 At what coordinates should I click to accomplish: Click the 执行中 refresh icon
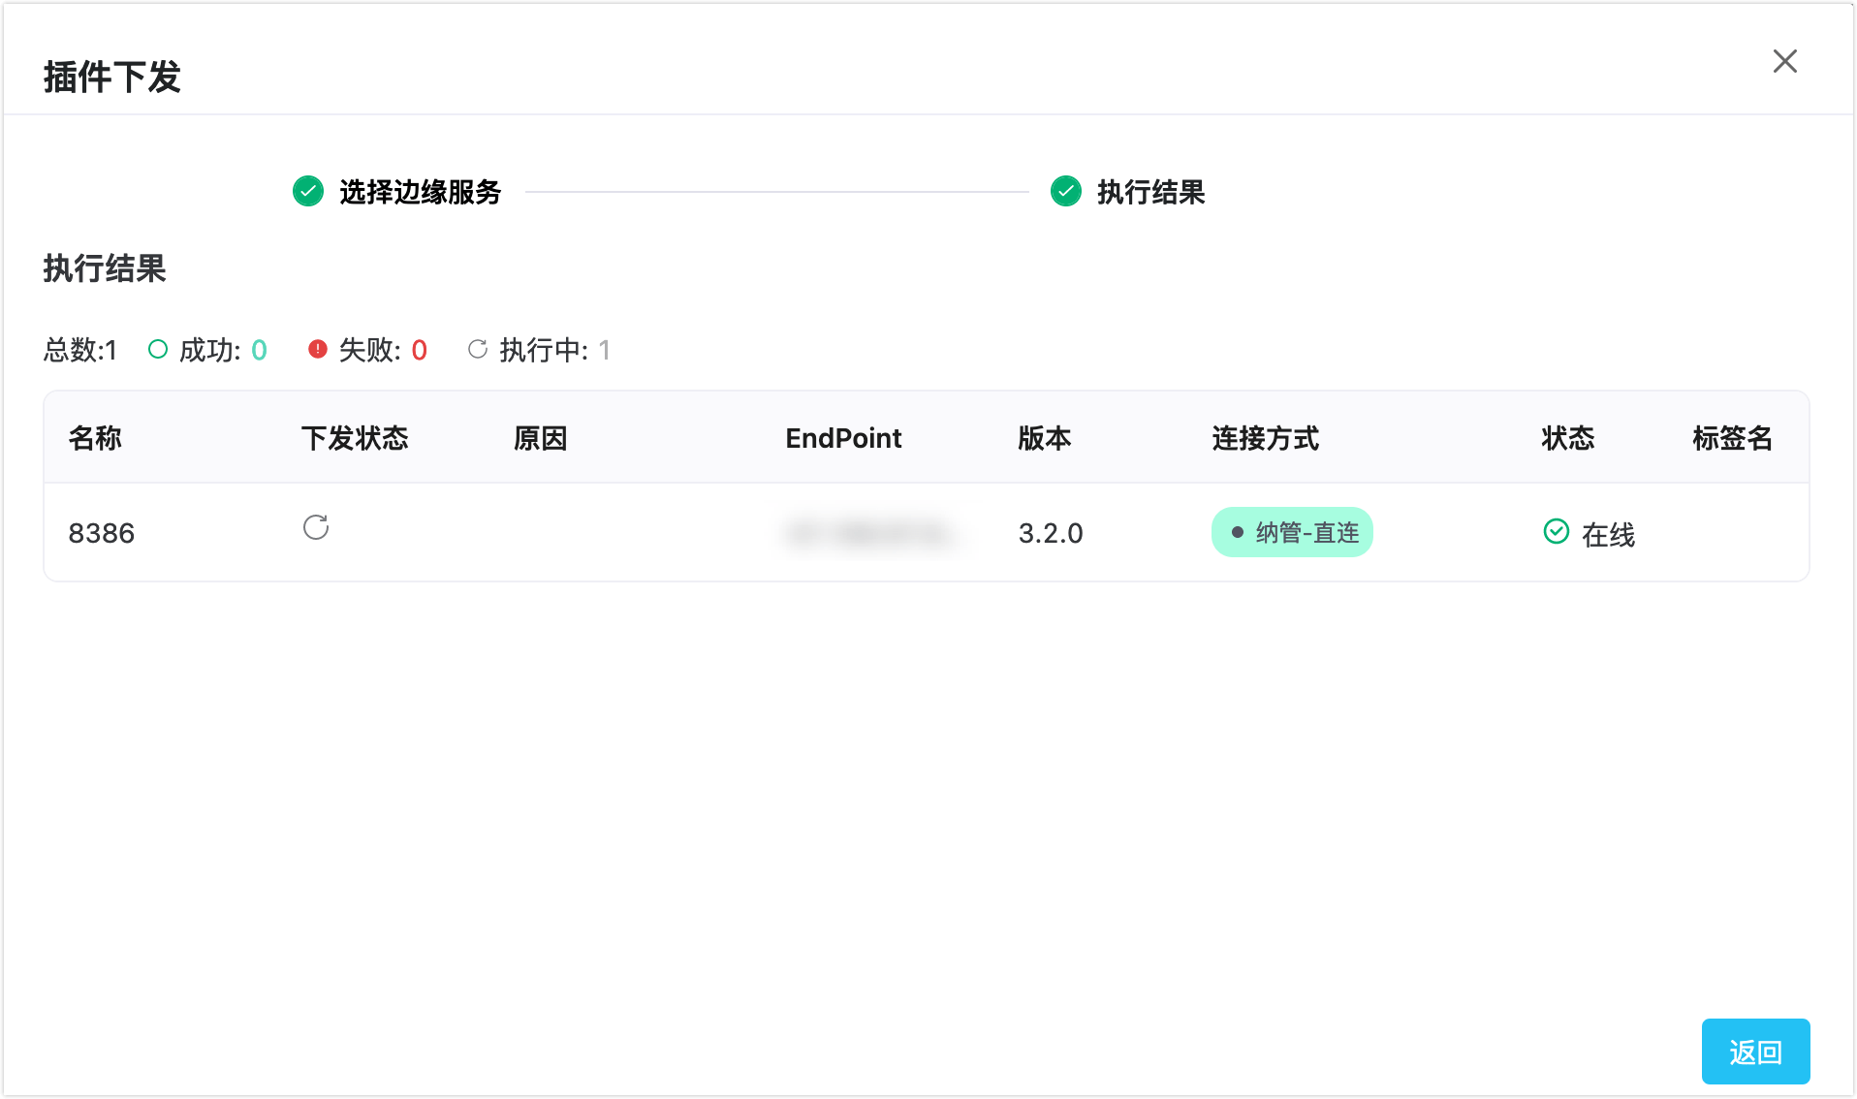(x=477, y=349)
